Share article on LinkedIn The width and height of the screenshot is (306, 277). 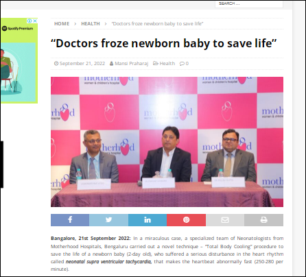[x=148, y=220]
